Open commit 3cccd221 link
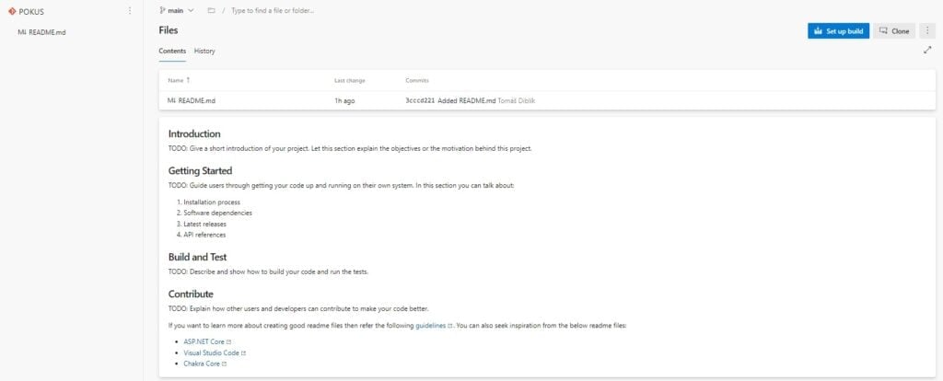The width and height of the screenshot is (943, 381). [x=420, y=100]
